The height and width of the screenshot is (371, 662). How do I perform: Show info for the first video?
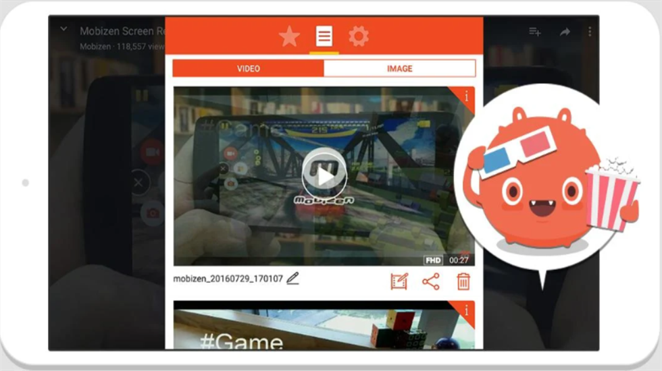pyautogui.click(x=466, y=96)
